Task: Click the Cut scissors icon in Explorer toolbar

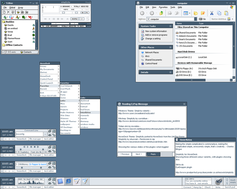Action: pyautogui.click(x=212, y=13)
